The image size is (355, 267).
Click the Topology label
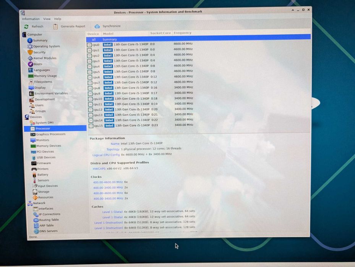tap(113, 149)
